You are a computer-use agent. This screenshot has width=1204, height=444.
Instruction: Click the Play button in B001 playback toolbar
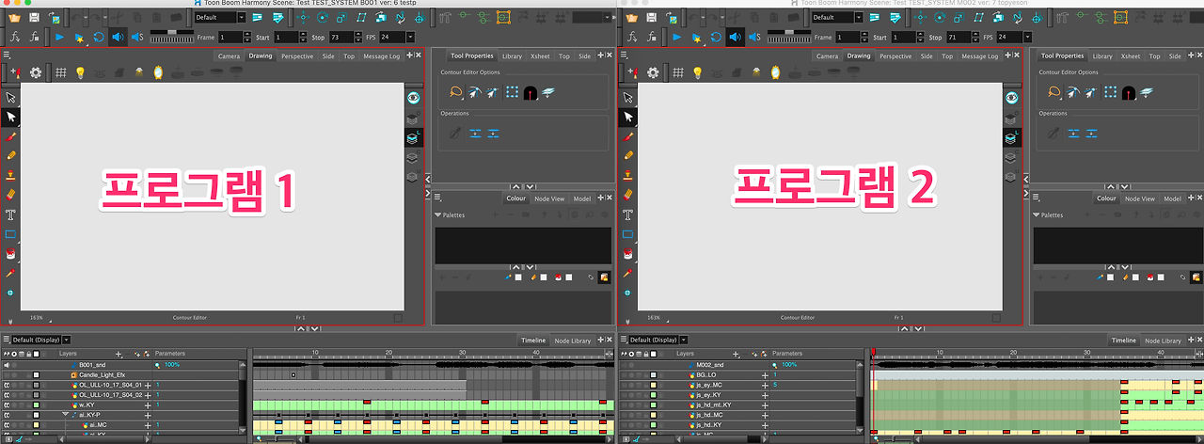click(59, 37)
